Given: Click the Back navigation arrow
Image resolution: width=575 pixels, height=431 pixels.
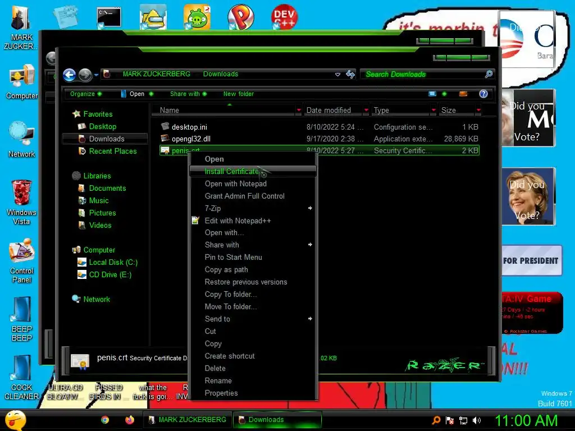Looking at the screenshot, I should [x=69, y=75].
